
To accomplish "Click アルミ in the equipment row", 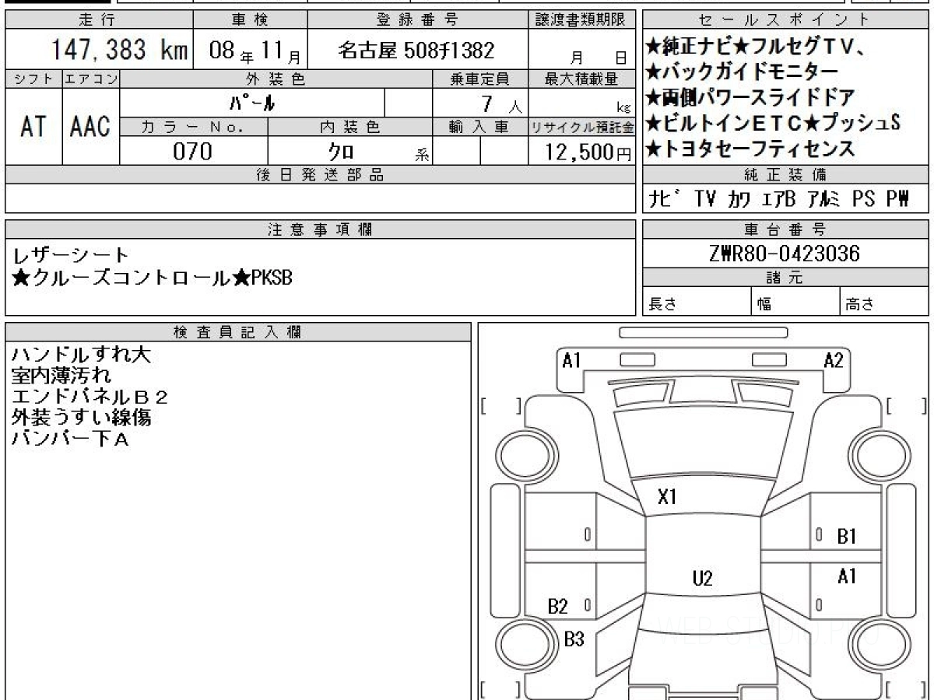I will tap(823, 199).
